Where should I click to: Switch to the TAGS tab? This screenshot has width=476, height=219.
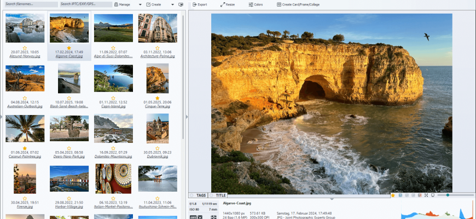point(201,195)
